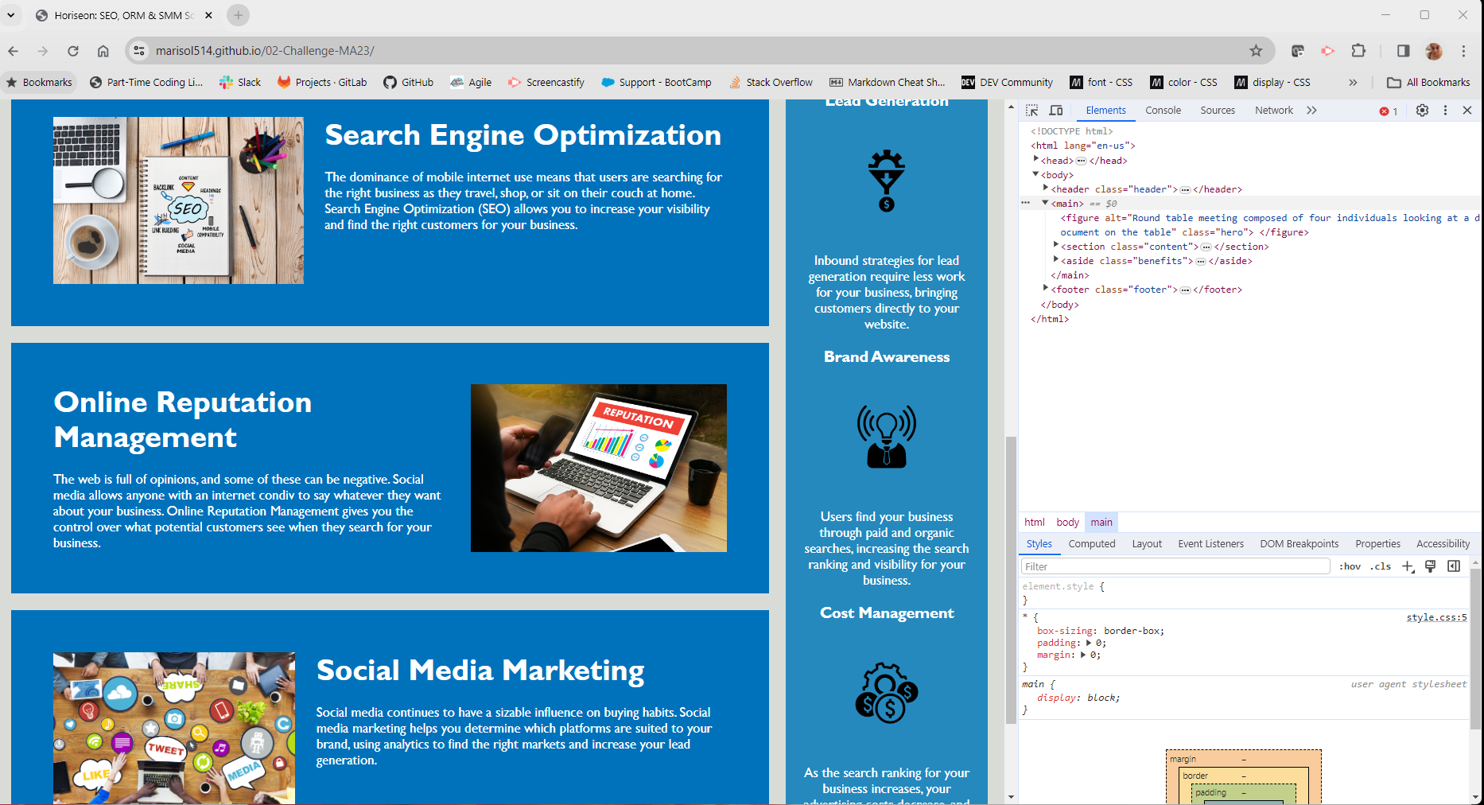The image size is (1484, 805).
Task: Collapse the main element node
Action: (x=1046, y=203)
